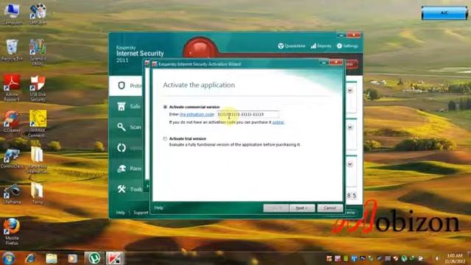Open Support link in Kaspersky main window
This screenshot has width=471, height=265.
(x=141, y=213)
